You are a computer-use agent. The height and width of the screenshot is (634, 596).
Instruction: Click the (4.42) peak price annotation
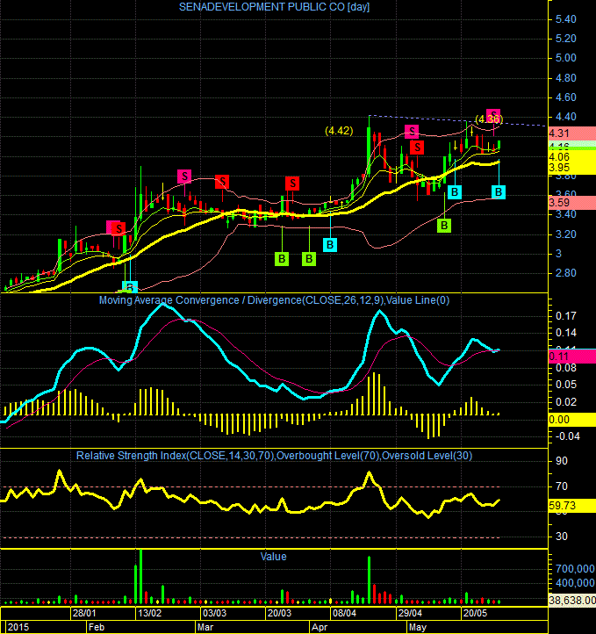tap(339, 131)
